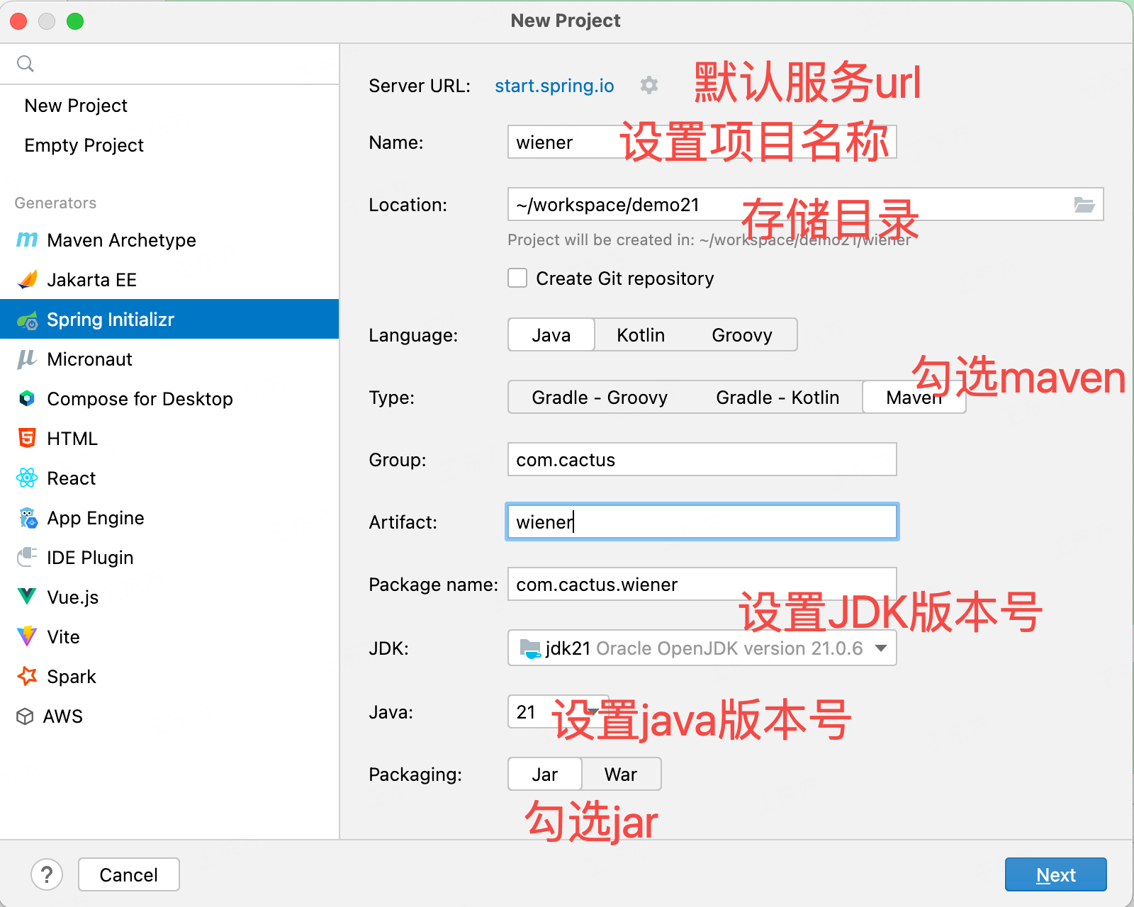Click the App Engine icon
The height and width of the screenshot is (907, 1134).
coord(28,518)
